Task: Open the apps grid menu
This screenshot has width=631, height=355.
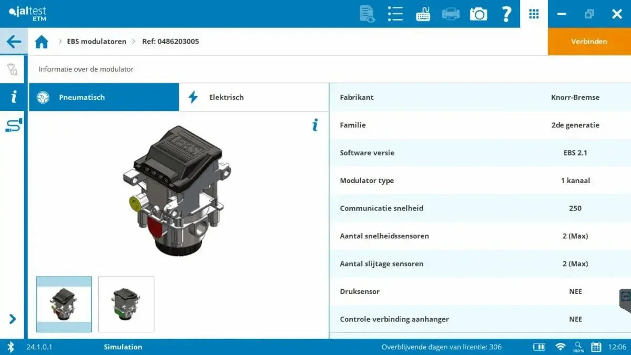Action: coord(534,14)
